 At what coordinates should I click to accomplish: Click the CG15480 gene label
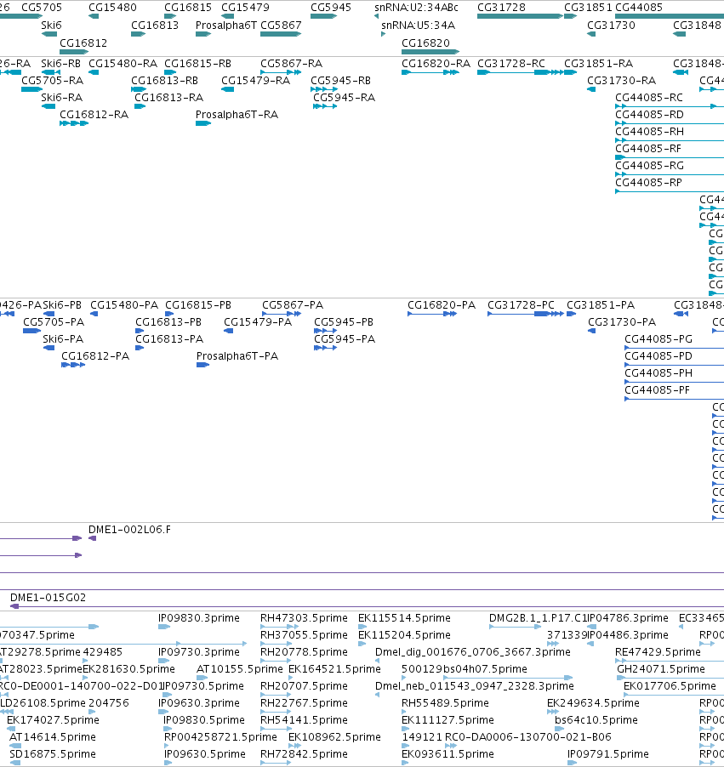(x=112, y=8)
